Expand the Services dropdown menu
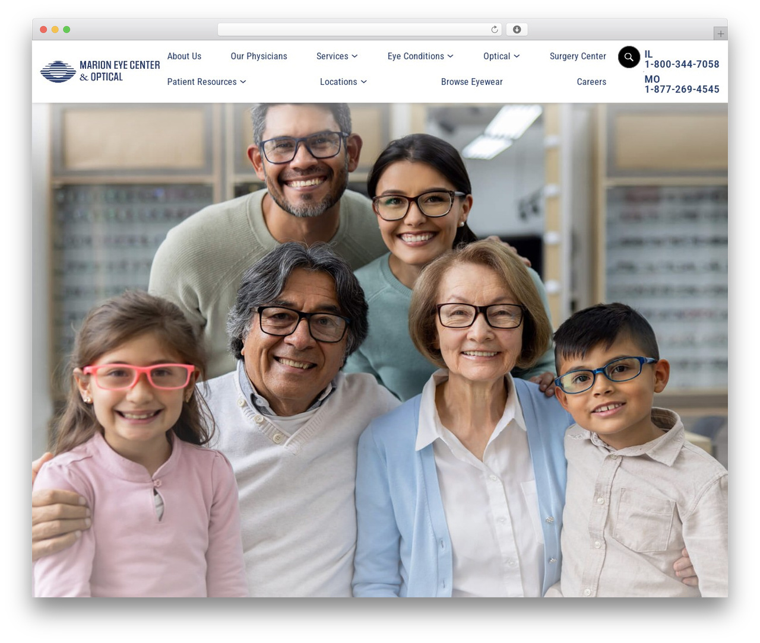 pos(337,56)
